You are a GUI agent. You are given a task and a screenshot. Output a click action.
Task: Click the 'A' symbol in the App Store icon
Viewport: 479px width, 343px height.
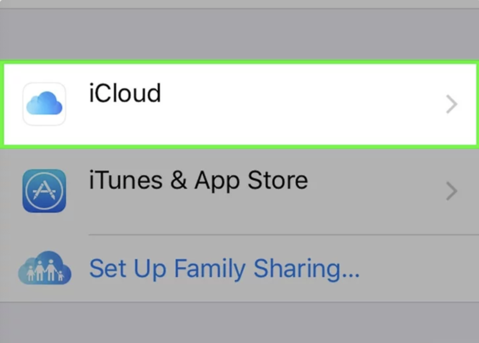tap(44, 191)
